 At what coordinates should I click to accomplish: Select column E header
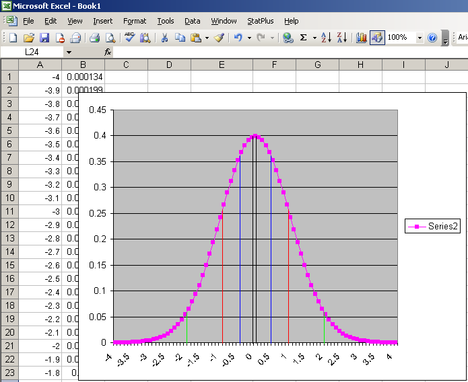point(222,65)
